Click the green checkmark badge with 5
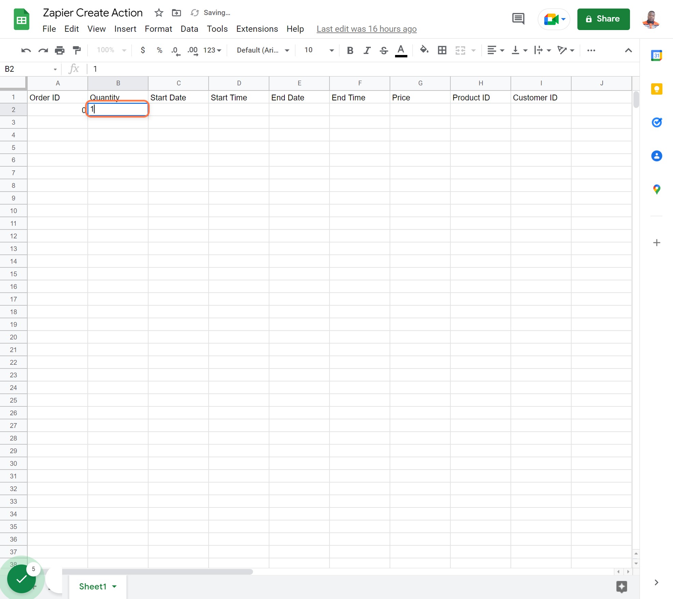Screen dimensions: 673x599 coord(22,579)
